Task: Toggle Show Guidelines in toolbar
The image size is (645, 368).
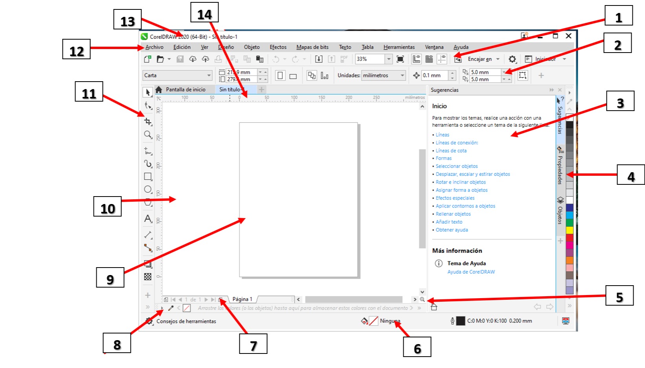Action: tap(442, 59)
